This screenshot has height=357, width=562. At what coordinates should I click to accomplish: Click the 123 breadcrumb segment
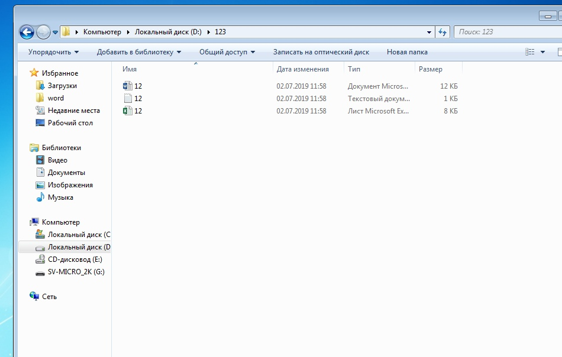tap(220, 32)
